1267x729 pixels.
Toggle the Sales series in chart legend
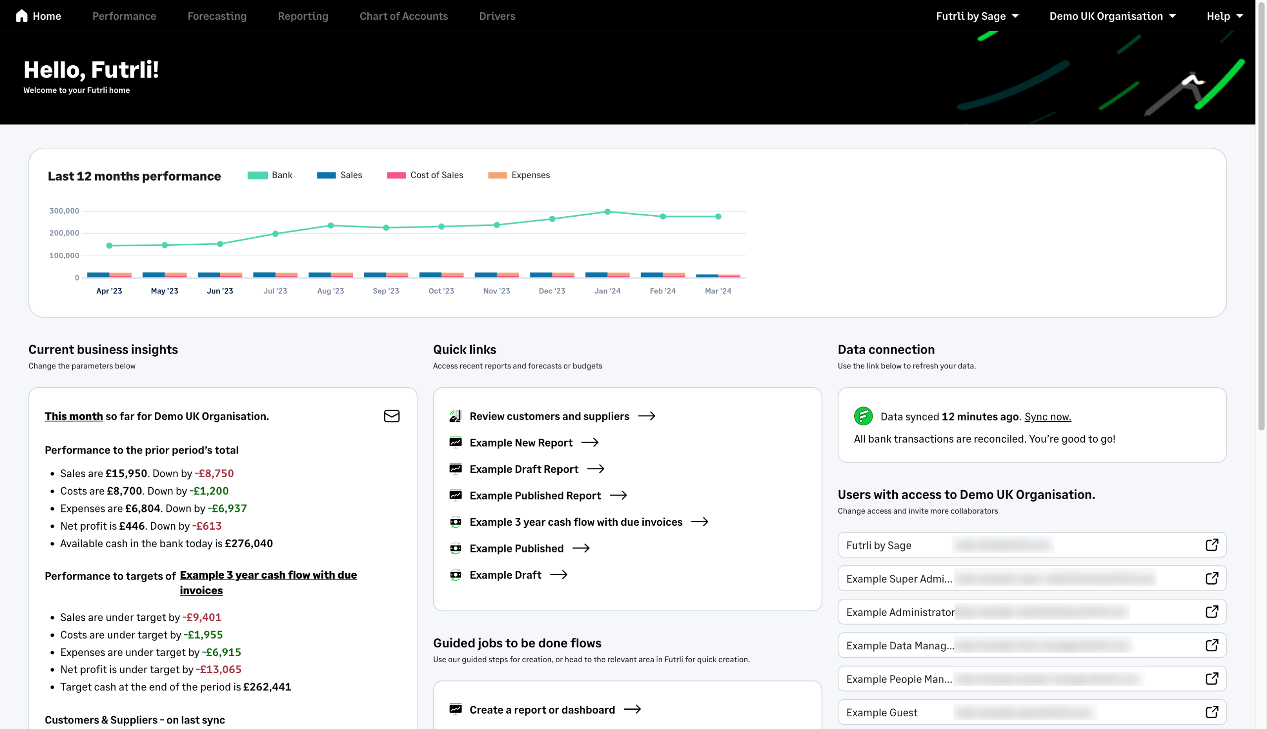pyautogui.click(x=340, y=175)
